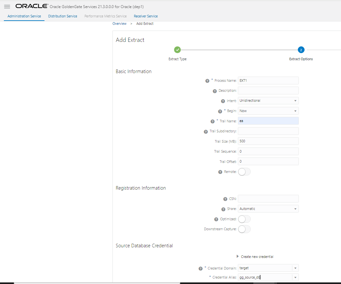Open help icon for Trail Name

212,121
